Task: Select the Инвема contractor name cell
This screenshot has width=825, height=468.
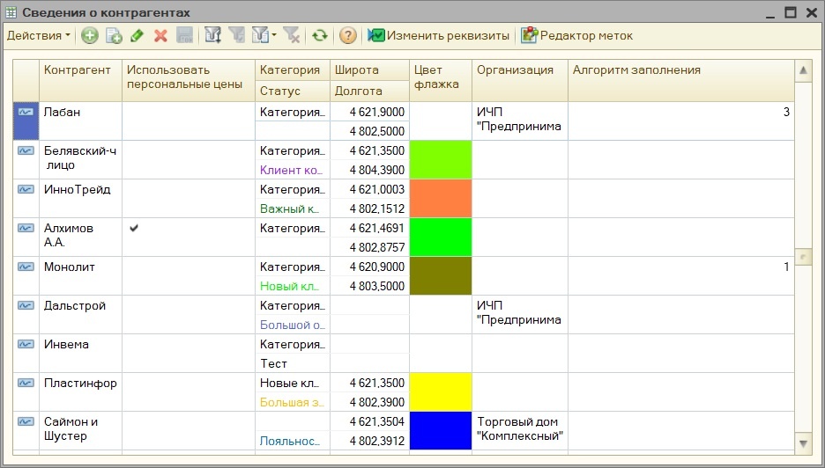Action: [80, 354]
